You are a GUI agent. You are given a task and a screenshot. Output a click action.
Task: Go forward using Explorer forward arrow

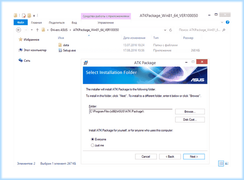26,30
